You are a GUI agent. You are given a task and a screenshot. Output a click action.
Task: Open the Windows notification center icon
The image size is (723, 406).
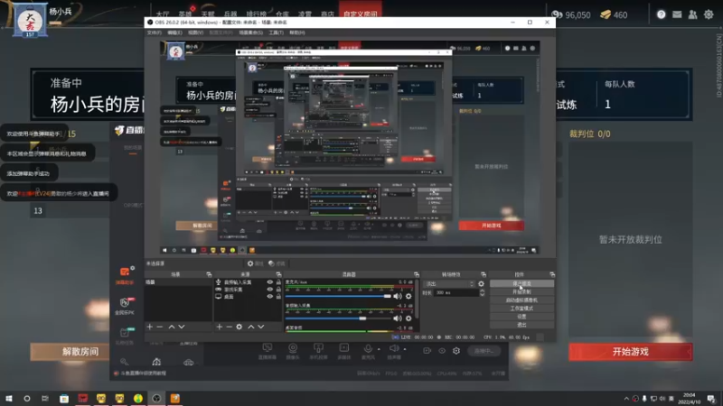point(711,399)
